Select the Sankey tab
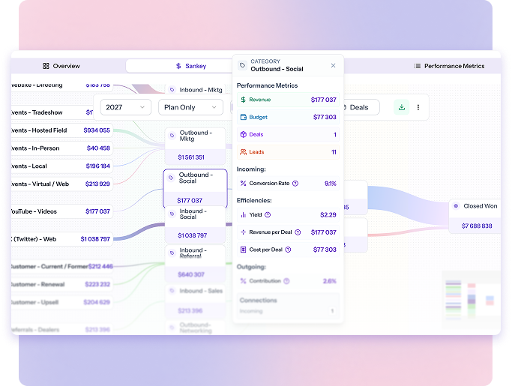This screenshot has height=386, width=512. click(190, 66)
